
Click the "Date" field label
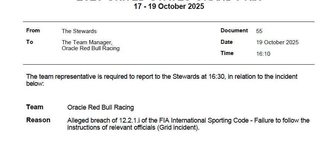tap(226, 42)
